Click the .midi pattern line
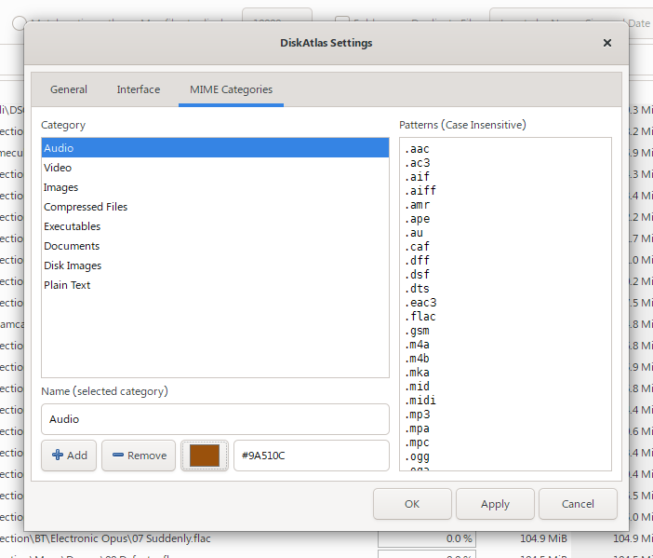Screen dimensions: 653x558 pos(420,401)
